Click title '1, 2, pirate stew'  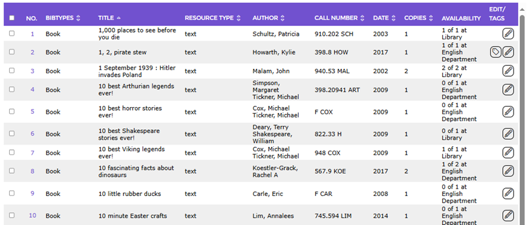pos(122,52)
